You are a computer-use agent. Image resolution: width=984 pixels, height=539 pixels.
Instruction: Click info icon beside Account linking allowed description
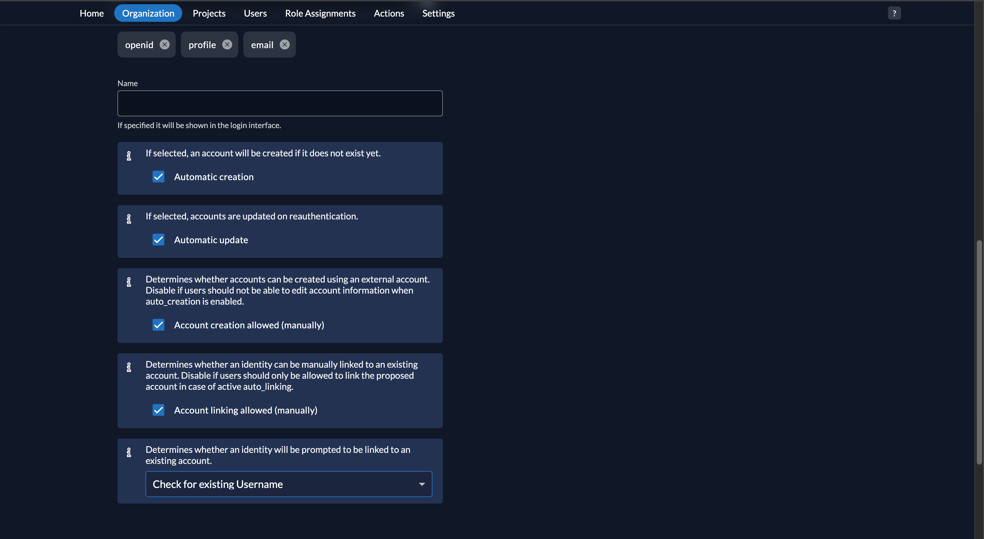point(129,367)
